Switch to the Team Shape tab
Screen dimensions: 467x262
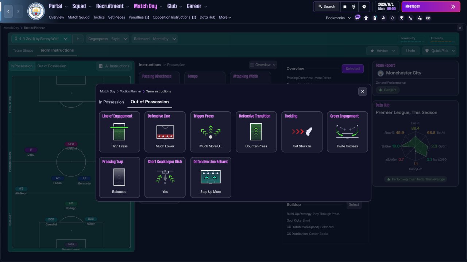[23, 51]
